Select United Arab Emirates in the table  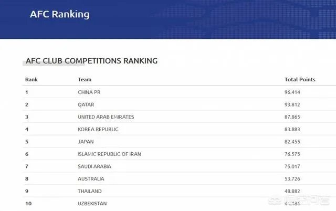pos(106,117)
